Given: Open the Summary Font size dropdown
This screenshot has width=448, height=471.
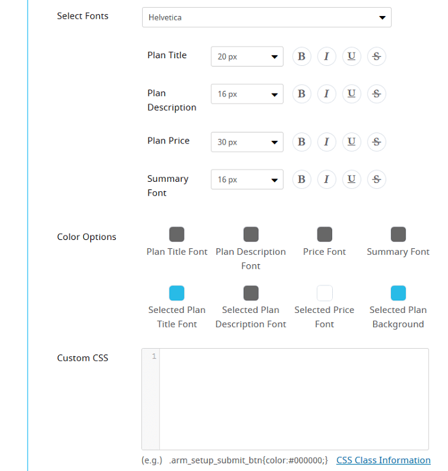Looking at the screenshot, I should coord(247,180).
